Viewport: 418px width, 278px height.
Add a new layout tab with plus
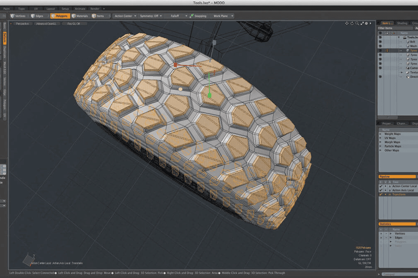(104, 9)
